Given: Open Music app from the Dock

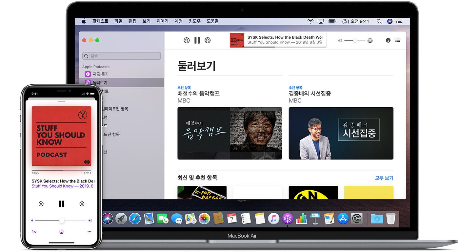Looking at the screenshot, I should (274, 219).
